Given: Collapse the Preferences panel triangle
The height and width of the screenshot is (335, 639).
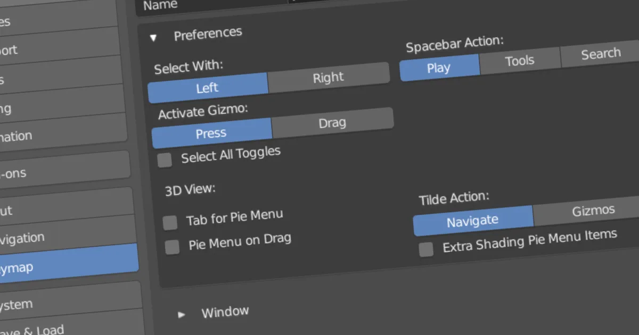Looking at the screenshot, I should click(x=154, y=38).
